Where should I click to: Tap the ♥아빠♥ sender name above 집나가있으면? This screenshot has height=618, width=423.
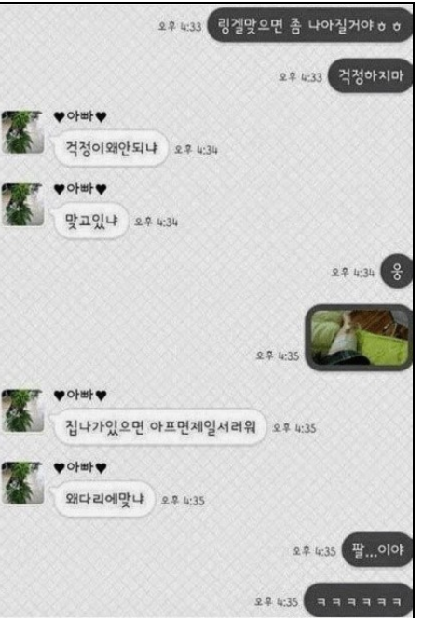pyautogui.click(x=80, y=396)
